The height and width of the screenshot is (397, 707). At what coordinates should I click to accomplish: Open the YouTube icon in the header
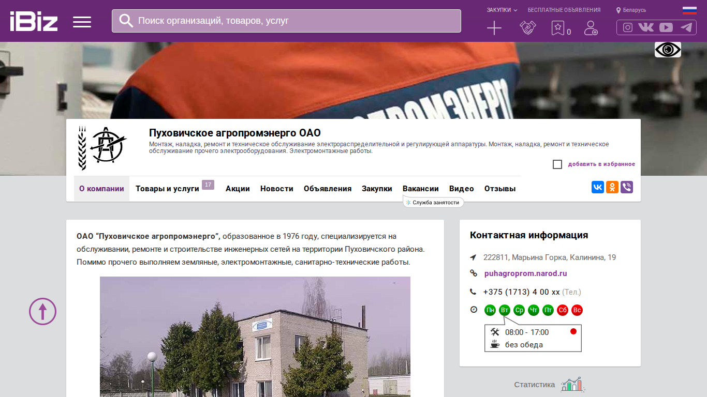pyautogui.click(x=666, y=27)
